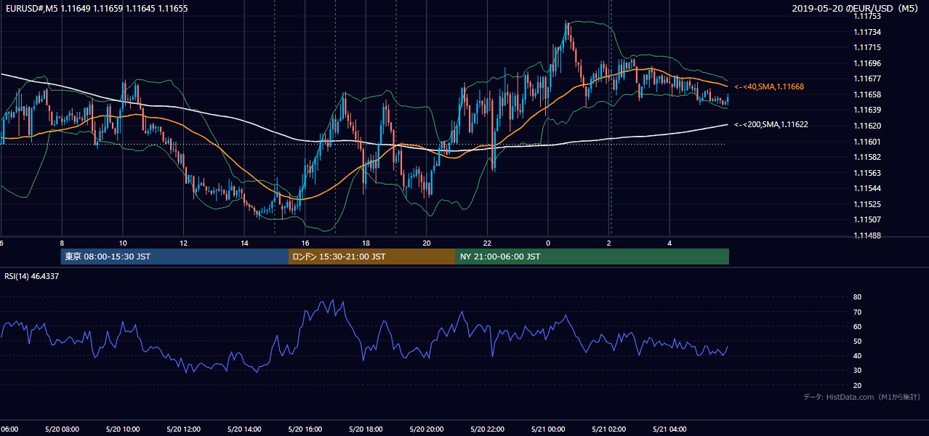Click the 5/20 16:00 bottom time label
929x436 pixels.
pos(305,429)
